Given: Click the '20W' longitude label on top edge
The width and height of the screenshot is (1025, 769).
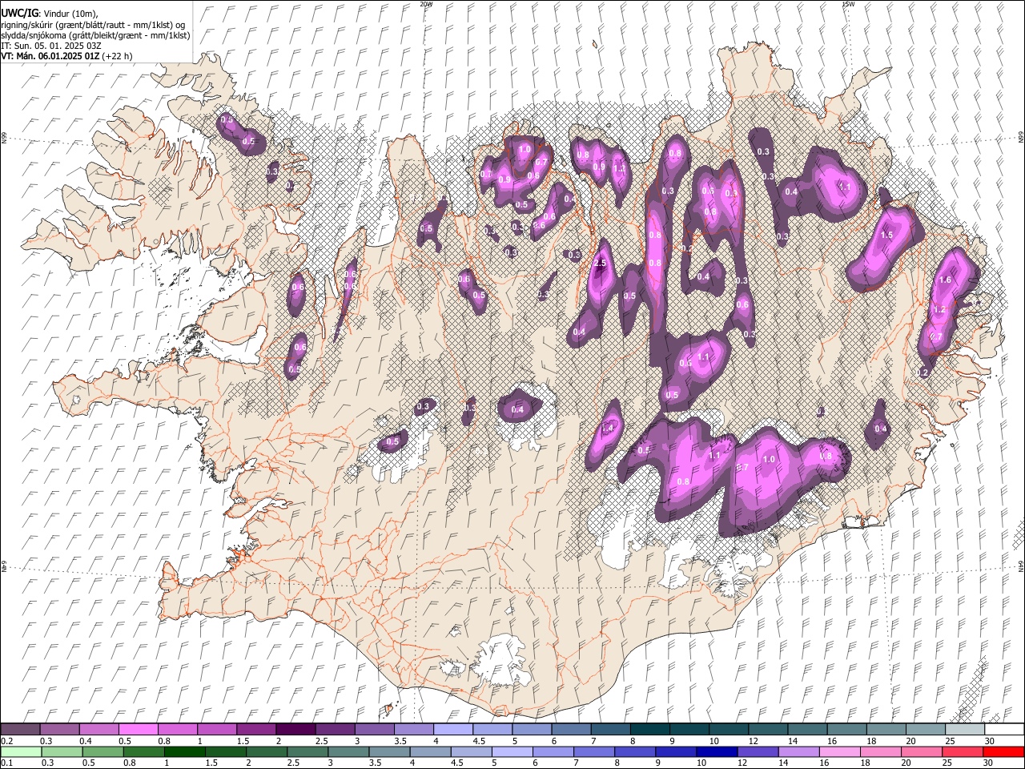Looking at the screenshot, I should (x=427, y=4).
